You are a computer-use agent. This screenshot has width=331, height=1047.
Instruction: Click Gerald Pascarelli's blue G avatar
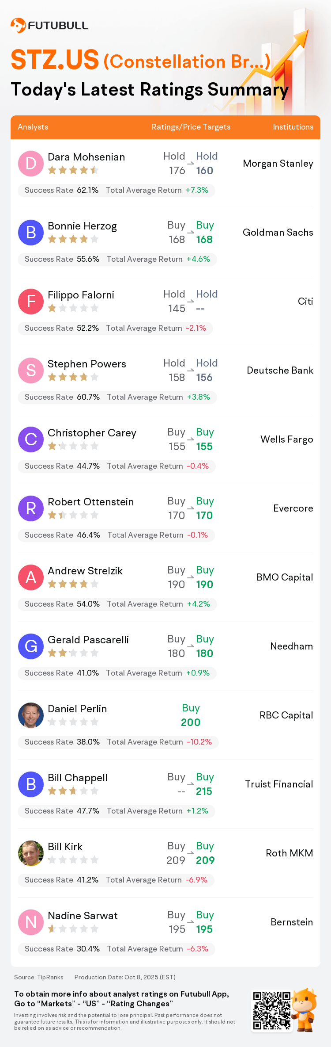tap(31, 646)
